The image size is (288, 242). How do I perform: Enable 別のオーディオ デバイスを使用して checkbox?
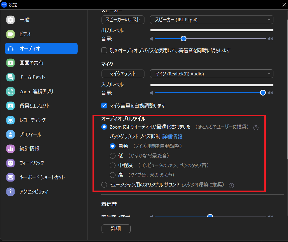pos(104,51)
